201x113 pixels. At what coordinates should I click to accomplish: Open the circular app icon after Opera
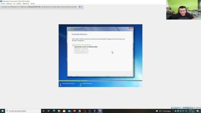click(x=90, y=111)
